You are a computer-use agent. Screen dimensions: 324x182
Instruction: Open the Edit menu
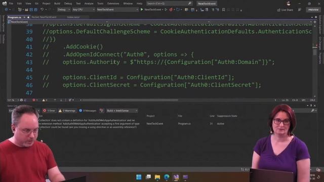(19, 4)
